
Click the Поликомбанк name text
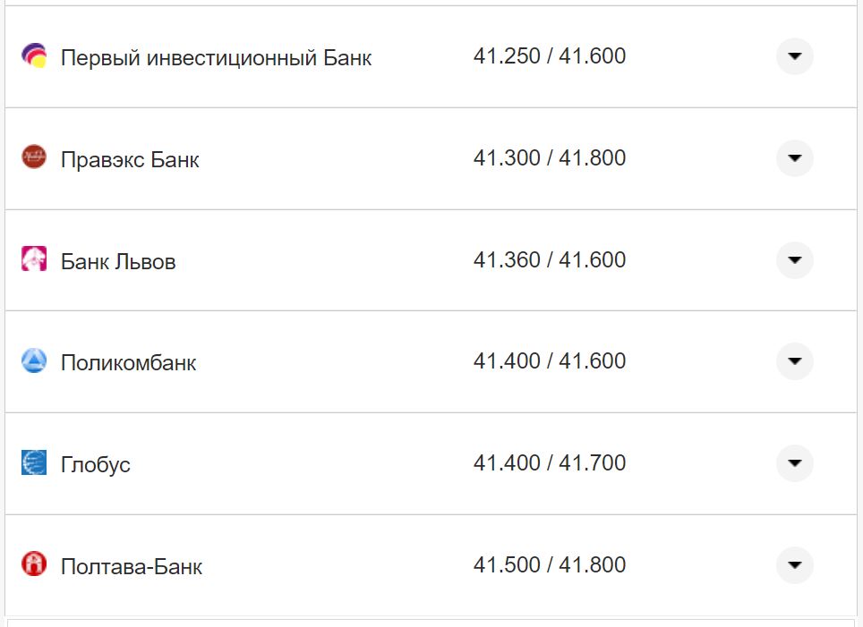pos(127,361)
